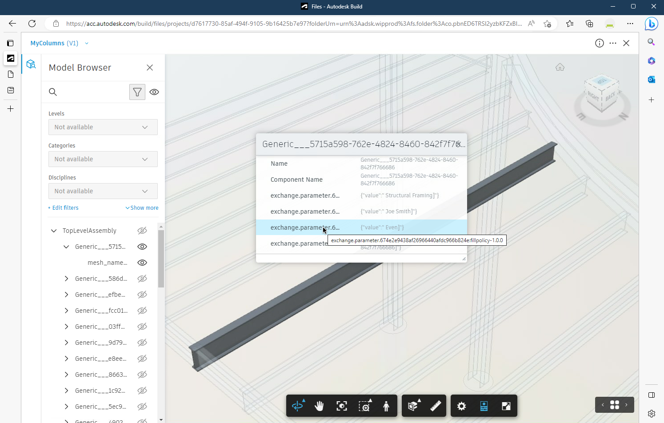664x423 pixels.
Task: Open the Model Browser filter options
Action: pyautogui.click(x=137, y=92)
